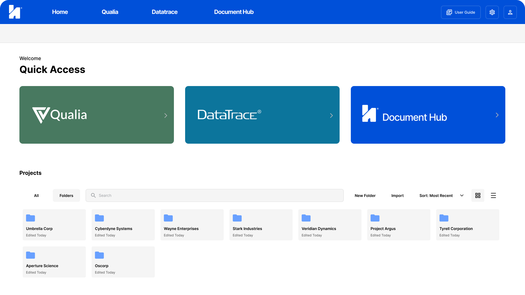Click the Veridian Dynamics folder icon
This screenshot has width=525, height=295.
306,218
